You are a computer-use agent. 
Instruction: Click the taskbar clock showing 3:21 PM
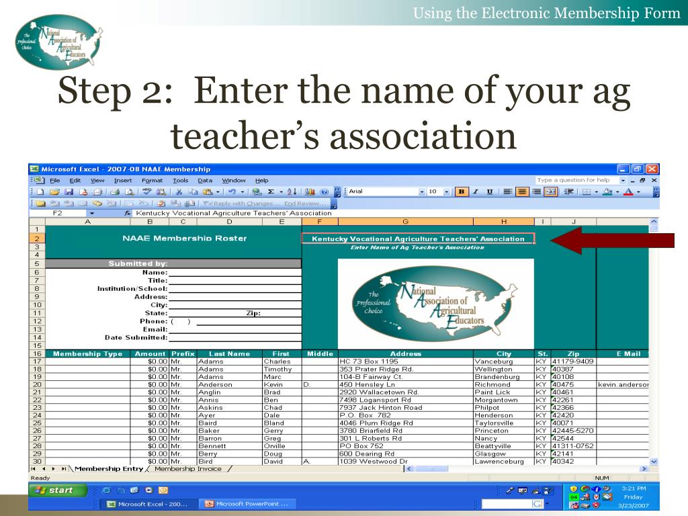click(634, 488)
